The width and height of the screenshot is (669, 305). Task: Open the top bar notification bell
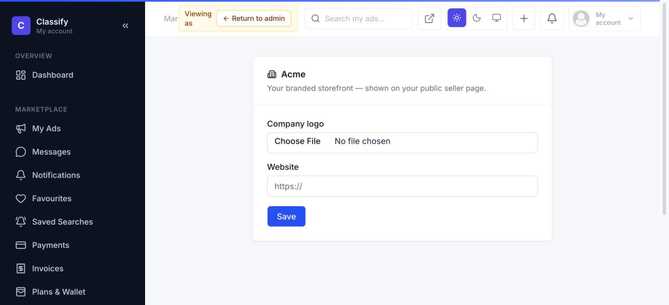(x=552, y=19)
